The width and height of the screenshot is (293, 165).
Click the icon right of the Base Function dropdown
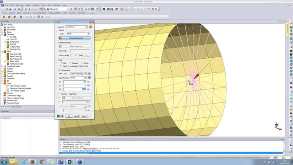point(89,77)
